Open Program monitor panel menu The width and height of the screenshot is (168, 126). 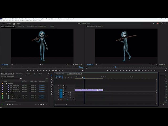pyautogui.click(x=103, y=26)
